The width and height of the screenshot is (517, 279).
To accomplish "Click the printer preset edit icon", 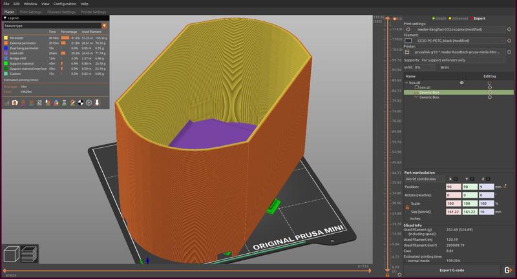I will pyautogui.click(x=509, y=52).
